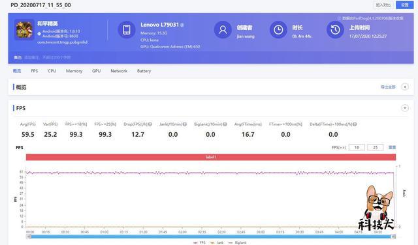Click the phone device icon beside Lenovo L79031
Viewport: 418px width, 245px height.
pos(127,29)
